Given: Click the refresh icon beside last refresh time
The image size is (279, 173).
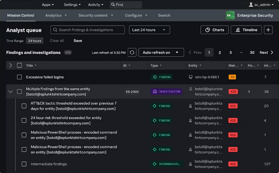Looking at the screenshot, I should [x=132, y=53].
